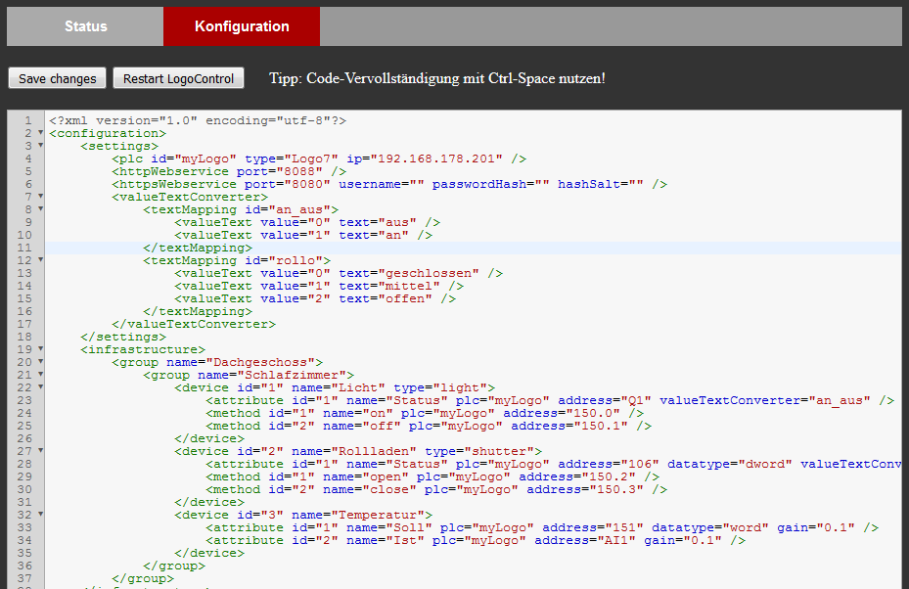Collapse the Schlafzimmer group fold arrow
This screenshot has height=589, width=909.
[40, 375]
